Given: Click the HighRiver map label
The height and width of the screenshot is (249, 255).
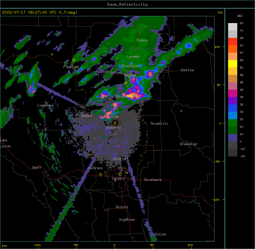Looking at the screenshot, I should click(127, 220).
